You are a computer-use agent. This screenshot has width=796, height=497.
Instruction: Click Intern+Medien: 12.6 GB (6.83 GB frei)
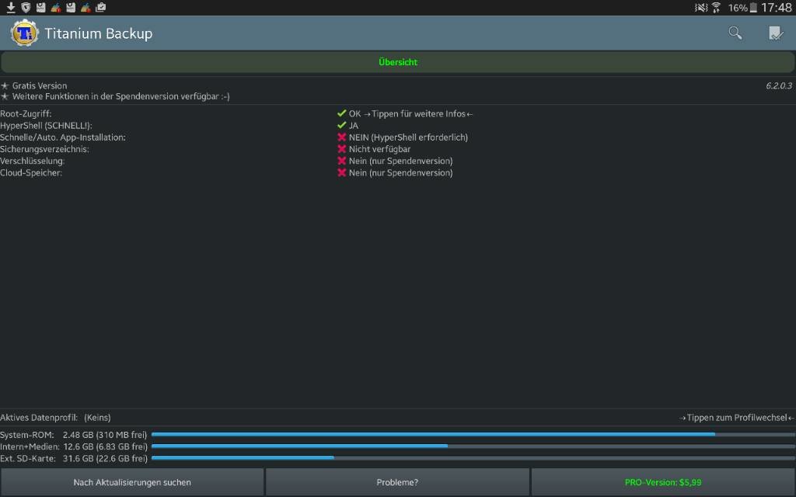coord(74,447)
